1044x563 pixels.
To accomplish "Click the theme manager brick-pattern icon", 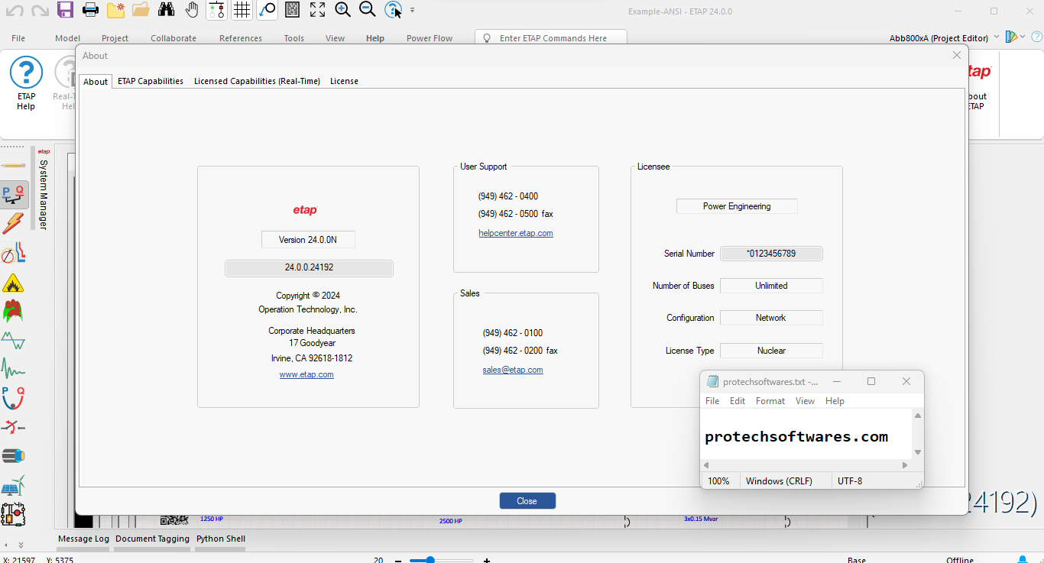I will 292,10.
